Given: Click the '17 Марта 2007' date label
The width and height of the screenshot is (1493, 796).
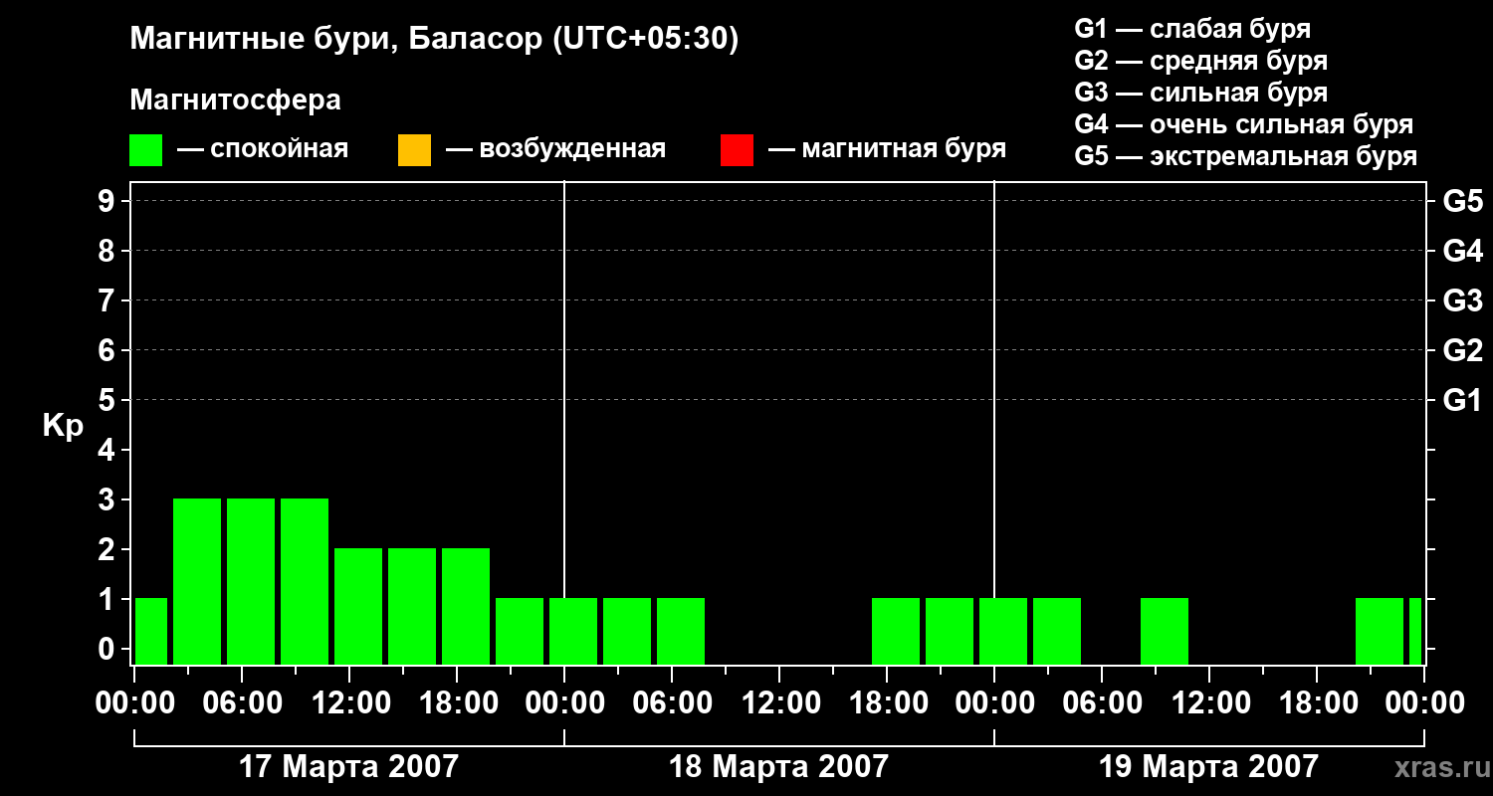Looking at the screenshot, I should (348, 766).
